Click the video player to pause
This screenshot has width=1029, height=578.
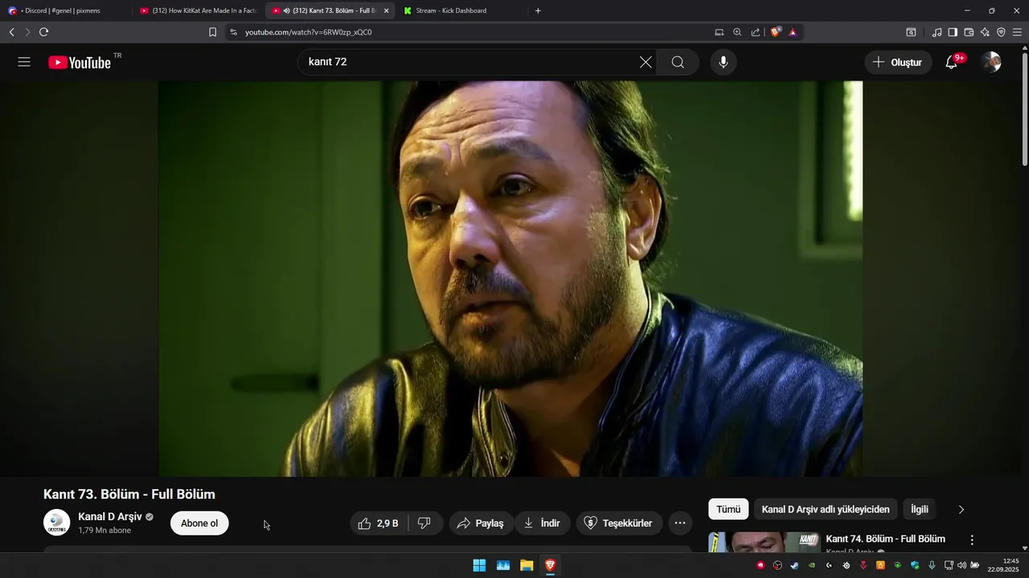(x=510, y=279)
